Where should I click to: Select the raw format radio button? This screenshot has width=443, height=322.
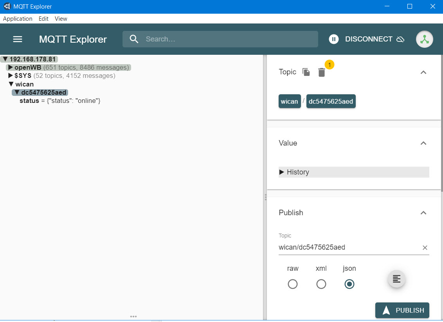(x=292, y=284)
